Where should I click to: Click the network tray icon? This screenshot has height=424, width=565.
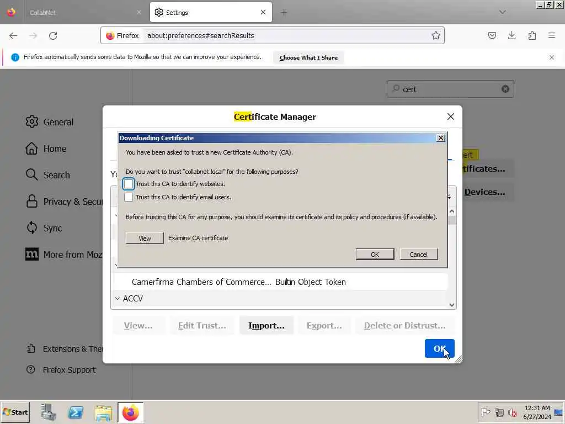point(499,412)
